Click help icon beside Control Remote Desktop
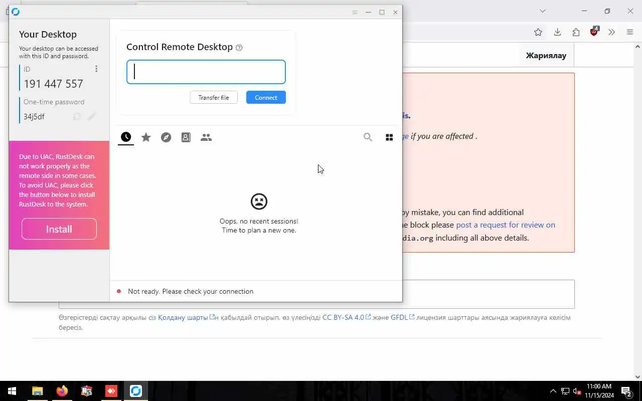The image size is (642, 401). point(239,48)
